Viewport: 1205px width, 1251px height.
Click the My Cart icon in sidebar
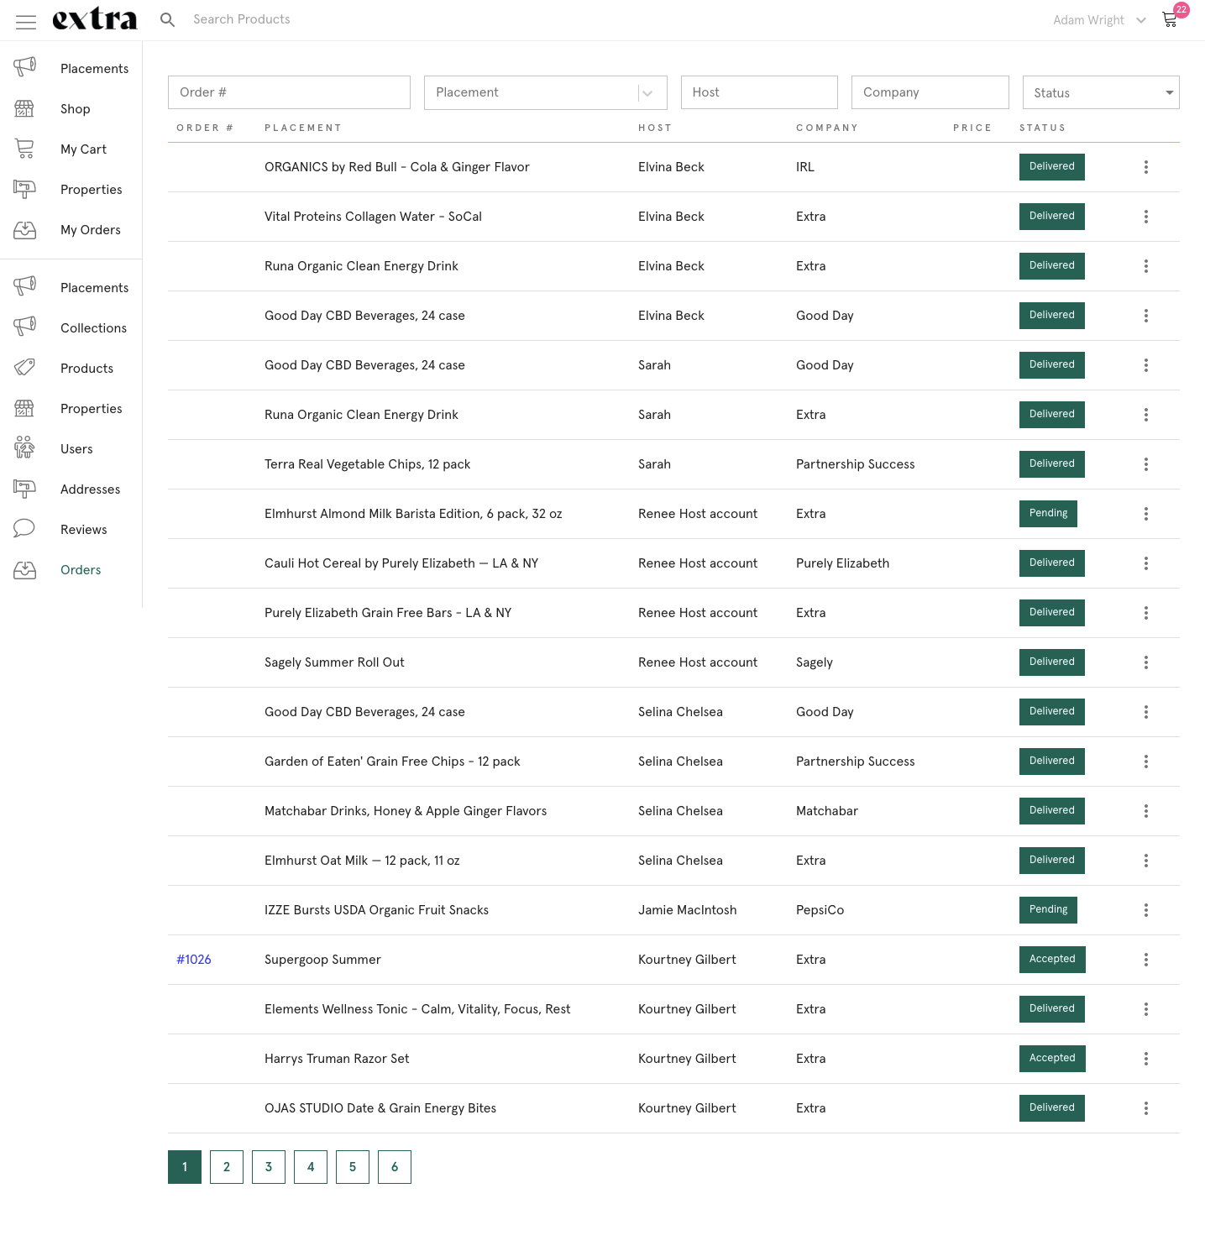[x=25, y=149]
